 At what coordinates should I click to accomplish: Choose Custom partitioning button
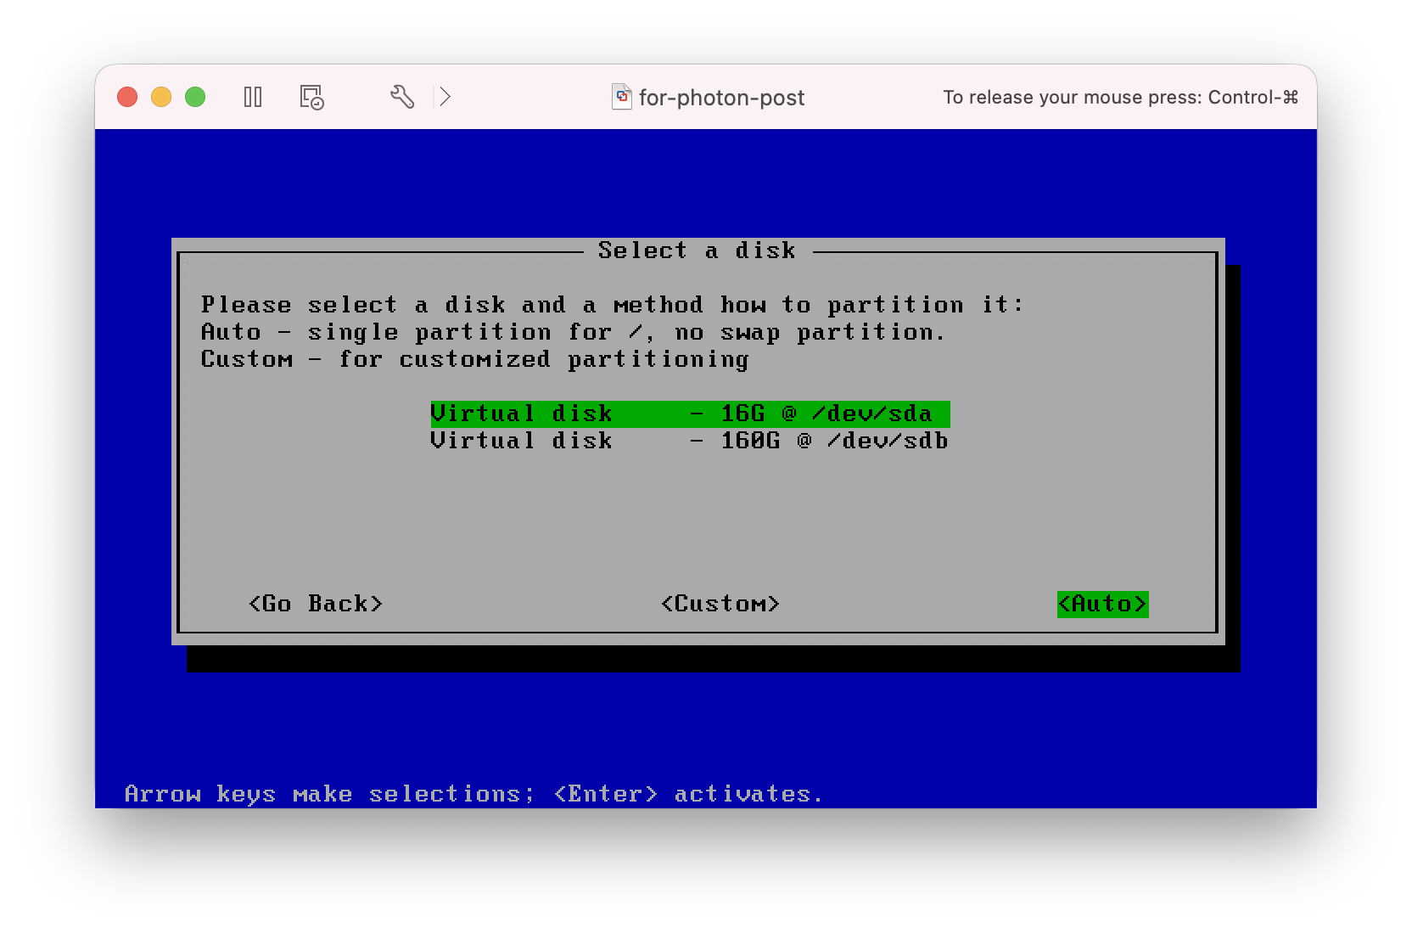[x=720, y=604]
